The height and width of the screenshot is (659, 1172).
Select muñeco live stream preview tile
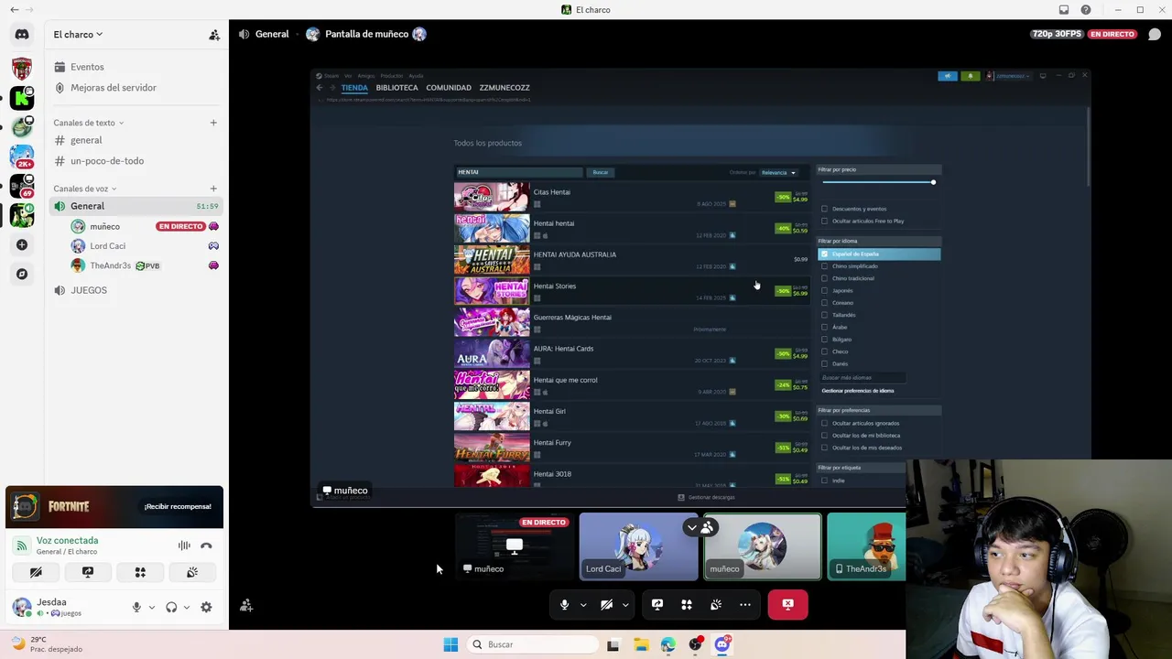(515, 546)
